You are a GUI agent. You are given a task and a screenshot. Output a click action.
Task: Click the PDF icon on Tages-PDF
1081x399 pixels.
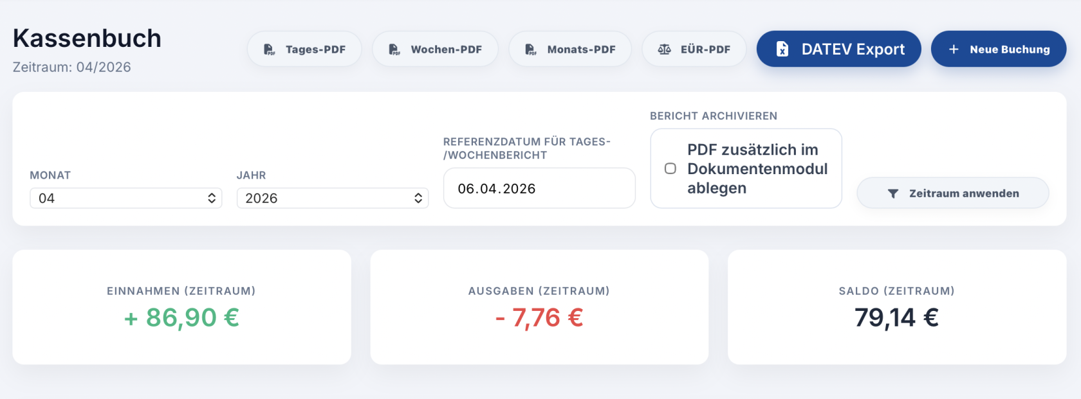pyautogui.click(x=270, y=49)
